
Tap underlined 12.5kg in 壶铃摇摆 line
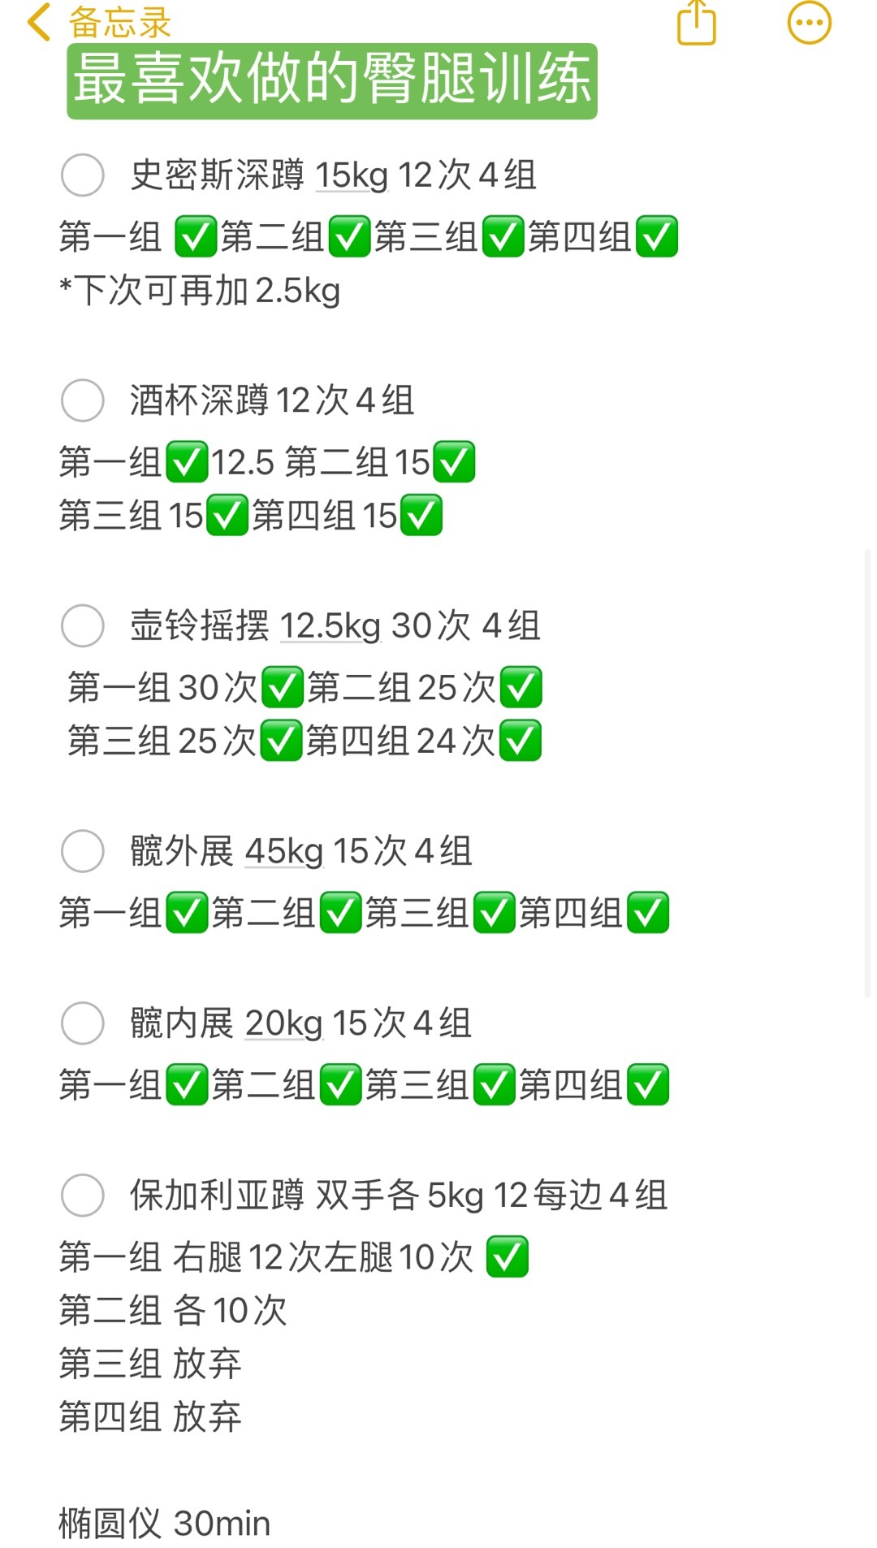point(330,626)
